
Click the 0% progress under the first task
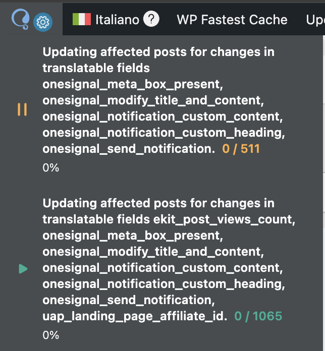coord(51,168)
